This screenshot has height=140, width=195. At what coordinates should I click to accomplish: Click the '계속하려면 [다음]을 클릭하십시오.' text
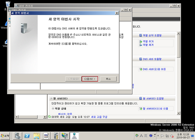(68, 44)
